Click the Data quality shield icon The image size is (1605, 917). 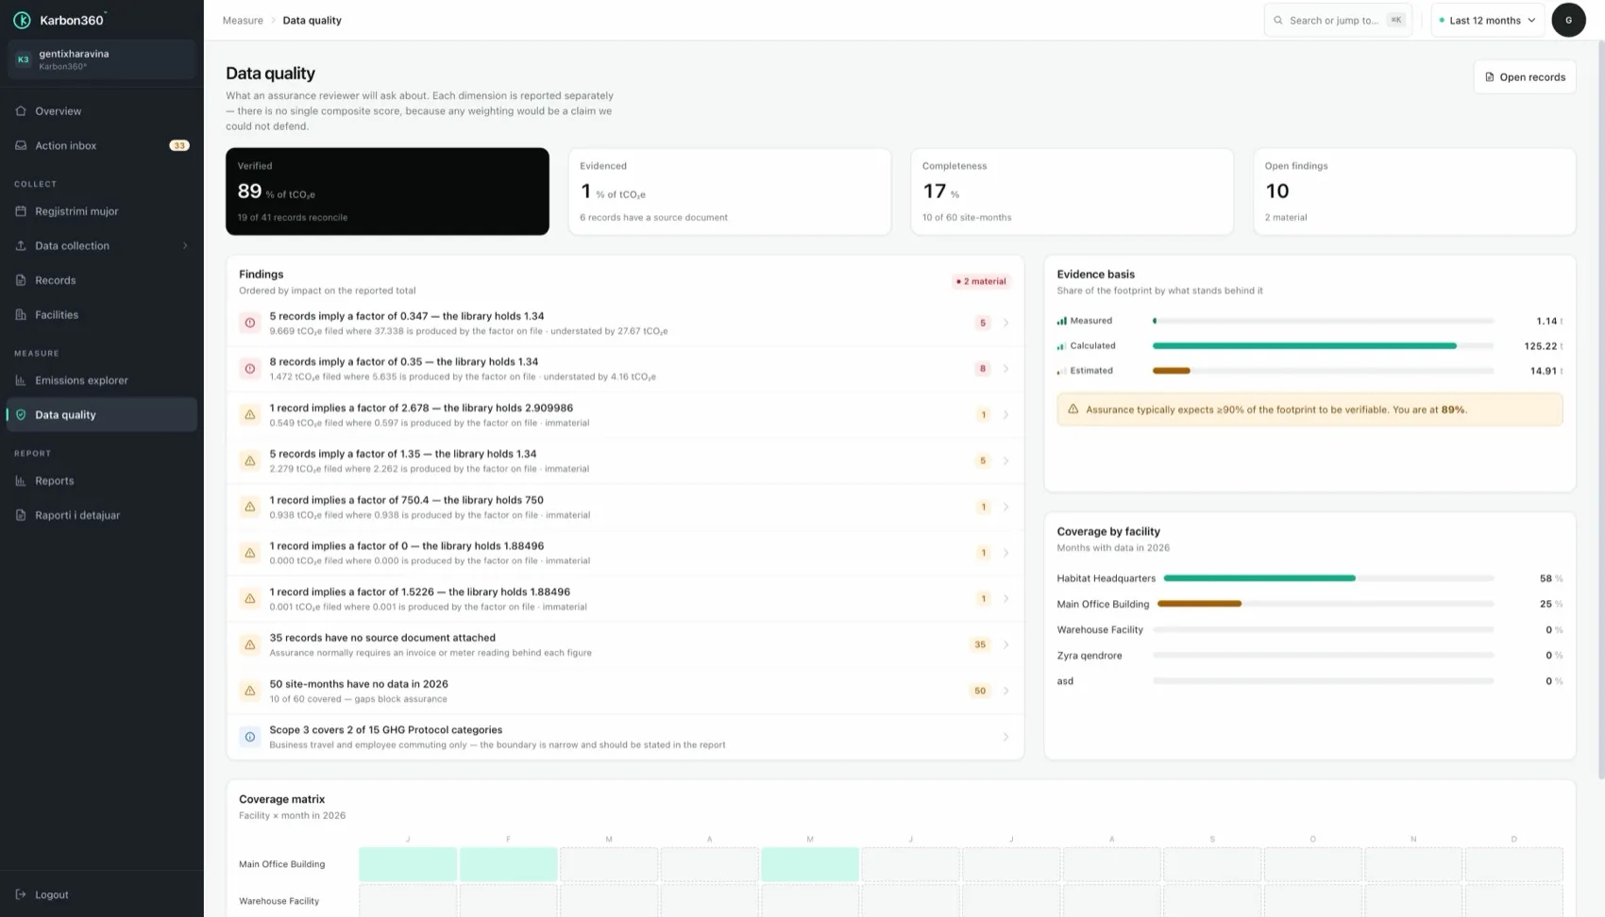[21, 415]
